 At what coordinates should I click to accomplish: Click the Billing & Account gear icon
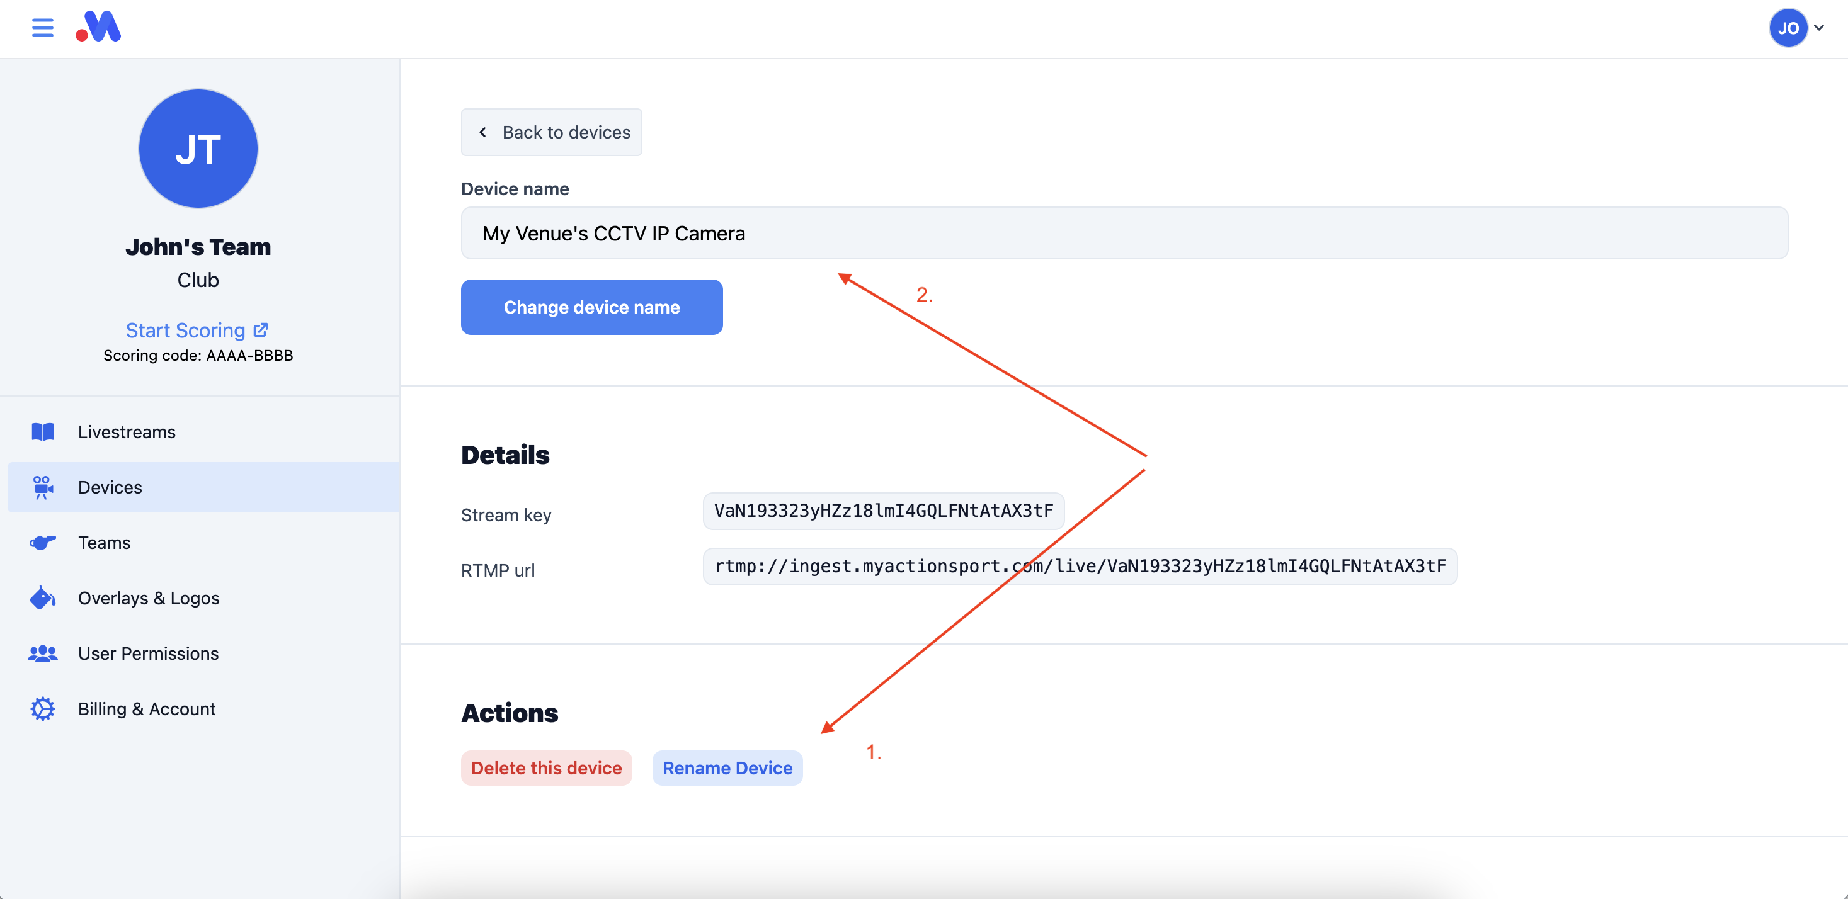42,708
